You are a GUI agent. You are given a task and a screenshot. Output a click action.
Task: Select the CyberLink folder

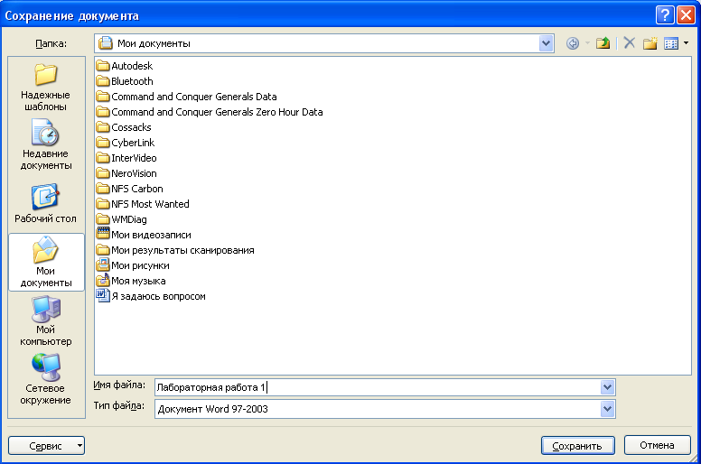pyautogui.click(x=126, y=143)
